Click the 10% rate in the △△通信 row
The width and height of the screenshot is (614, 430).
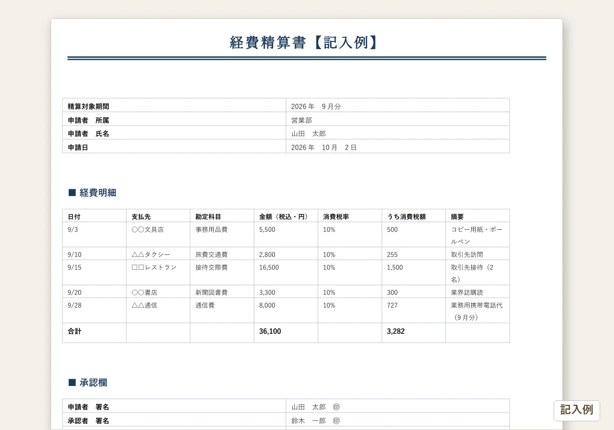(x=329, y=305)
